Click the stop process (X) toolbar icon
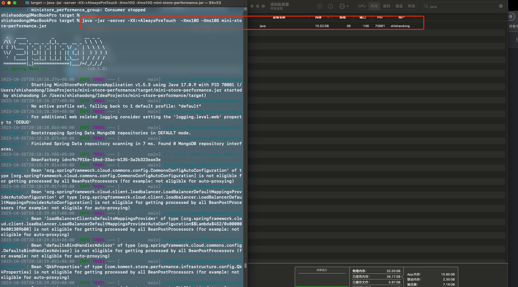Image resolution: width=518 pixels, height=287 pixels. (320, 6)
